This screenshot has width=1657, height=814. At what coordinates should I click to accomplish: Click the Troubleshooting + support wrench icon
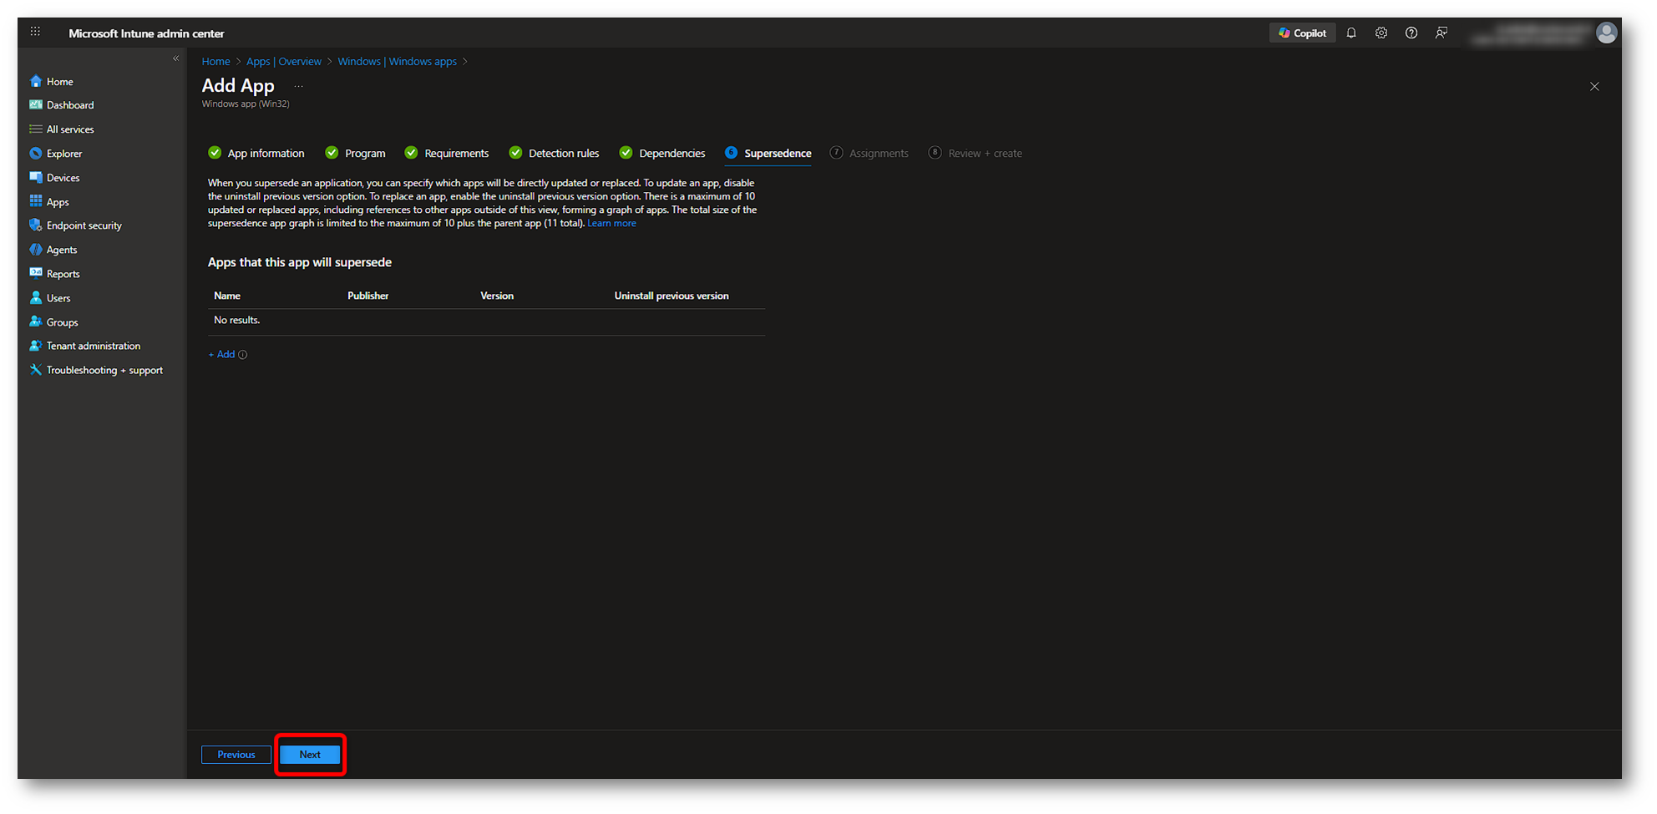(x=36, y=370)
